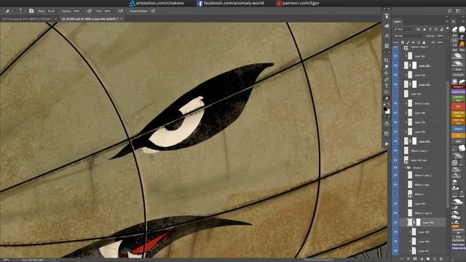Toggle layer filtering switch on or off
466x262 pixels.
coord(447,28)
